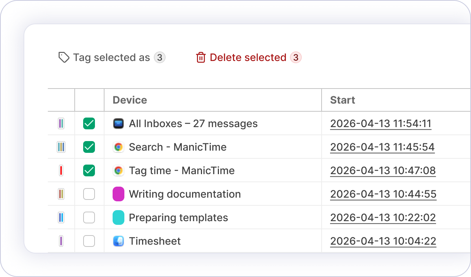Click the mail app icon for All Inboxes
The image size is (471, 277).
(x=118, y=124)
